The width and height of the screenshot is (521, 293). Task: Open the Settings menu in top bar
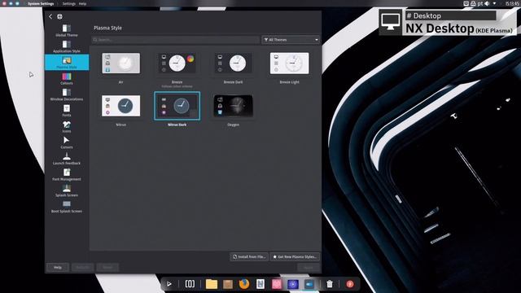68,3
